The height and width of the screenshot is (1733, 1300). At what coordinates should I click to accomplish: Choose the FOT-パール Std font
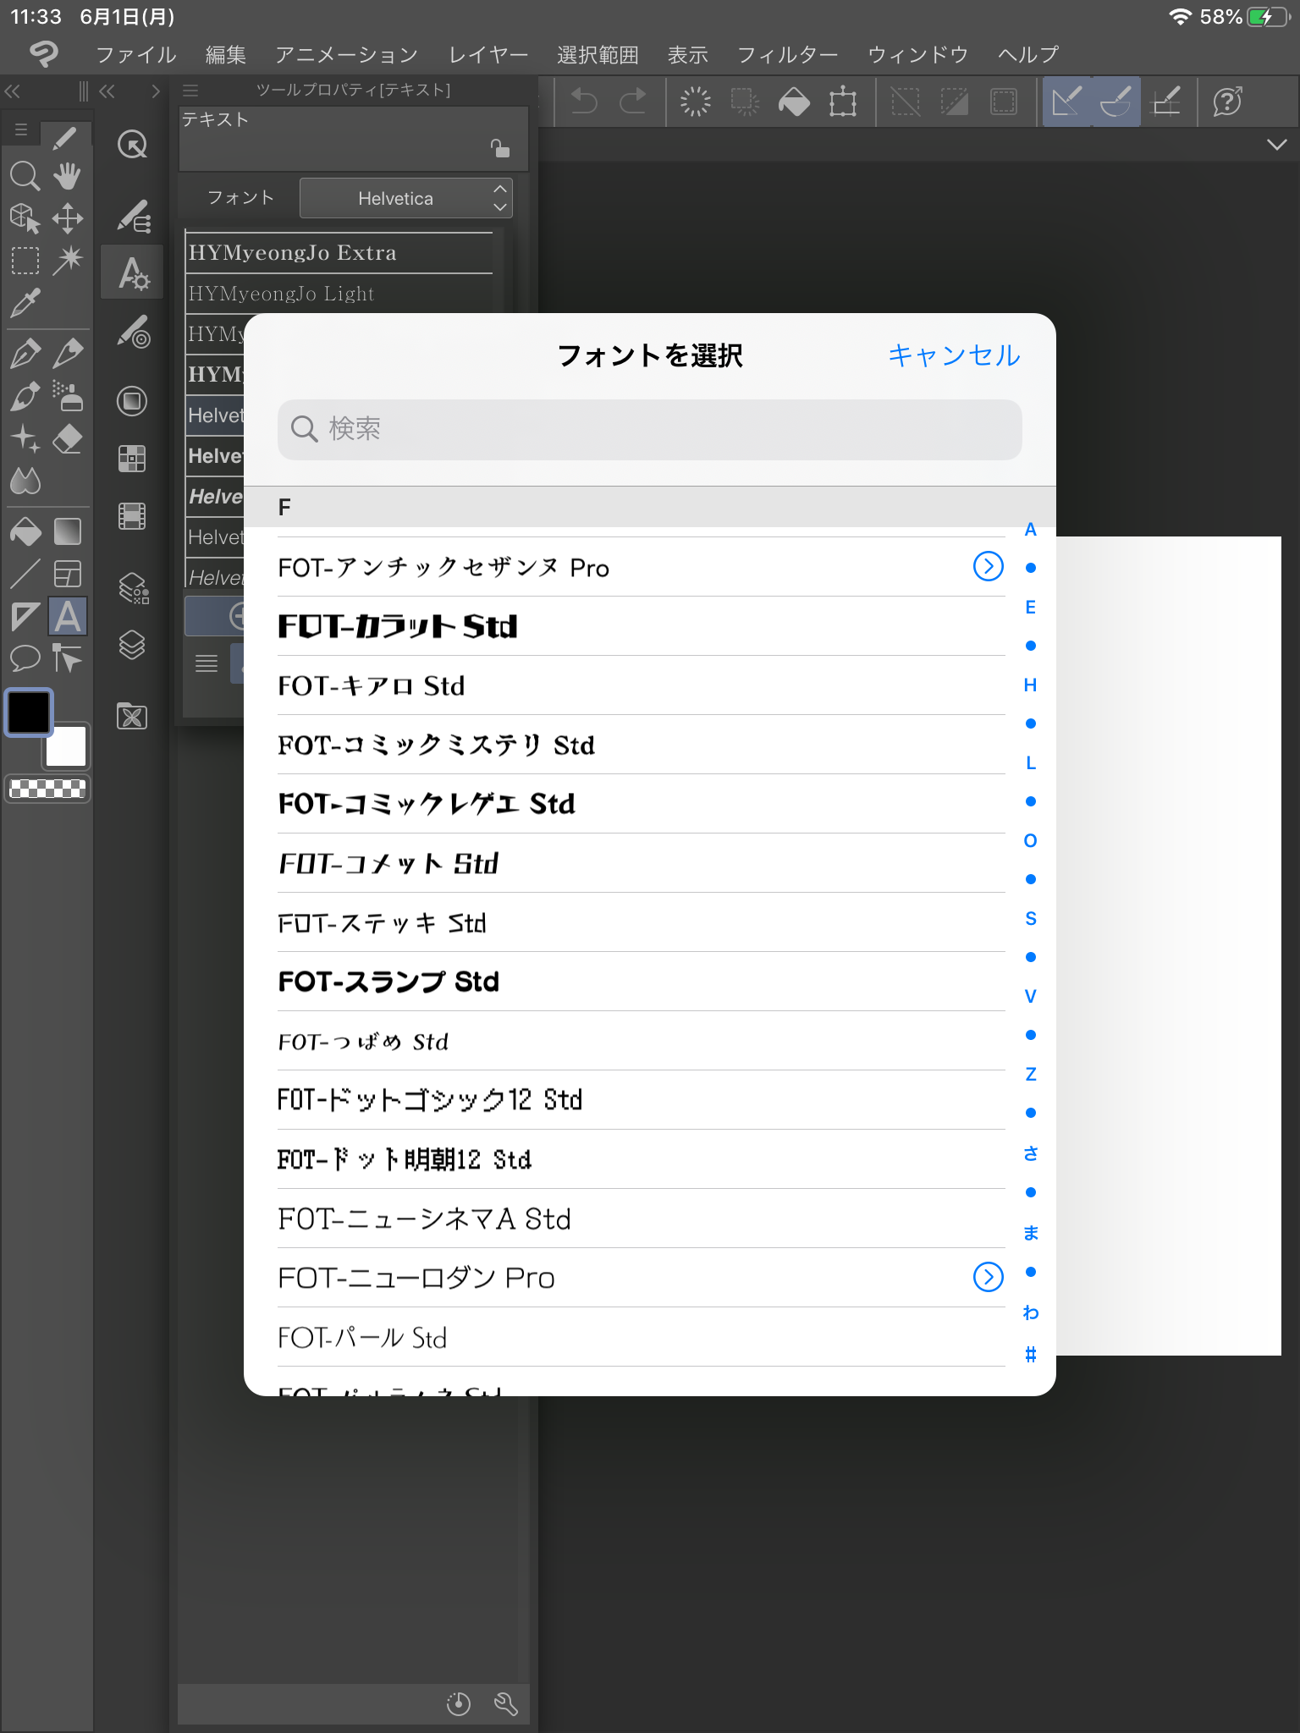pos(641,1337)
